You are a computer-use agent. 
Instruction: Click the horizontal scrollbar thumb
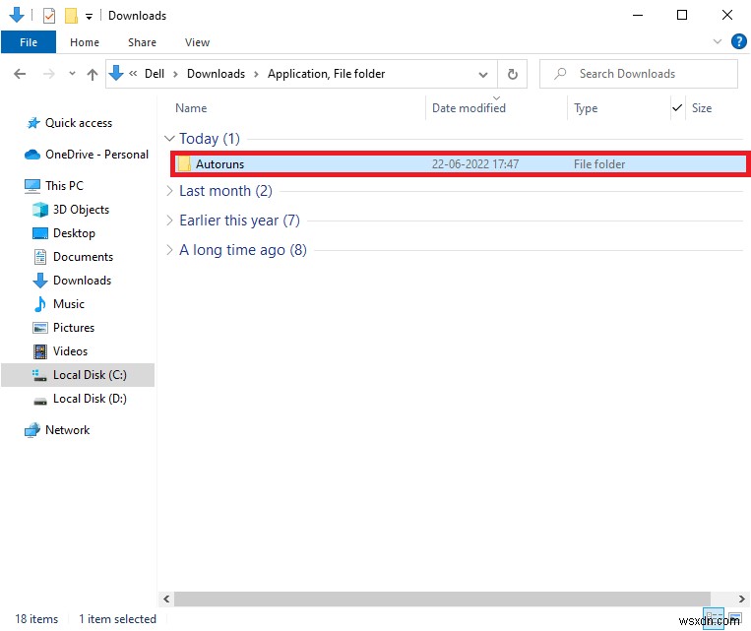click(442, 599)
